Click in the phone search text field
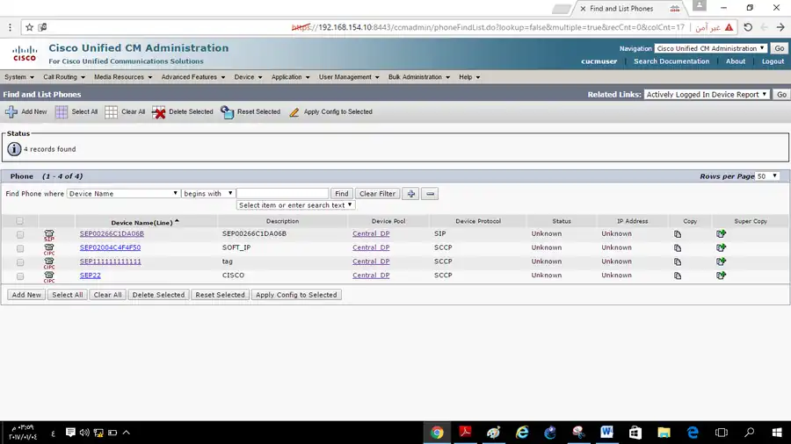This screenshot has height=444, width=791. (x=282, y=194)
